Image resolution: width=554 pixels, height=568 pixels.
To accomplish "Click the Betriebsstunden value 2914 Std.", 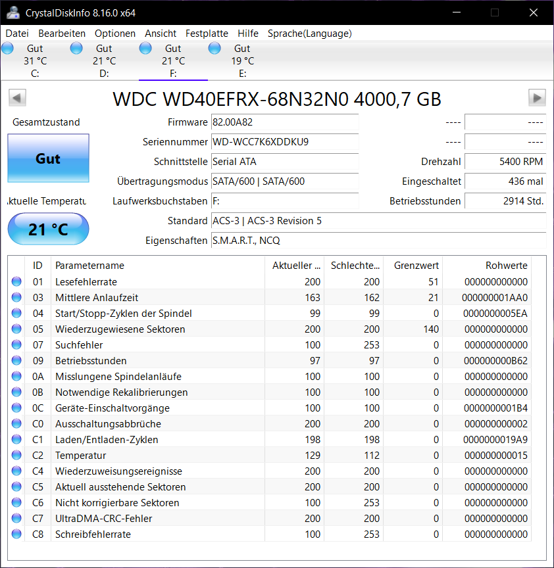I will [x=505, y=201].
